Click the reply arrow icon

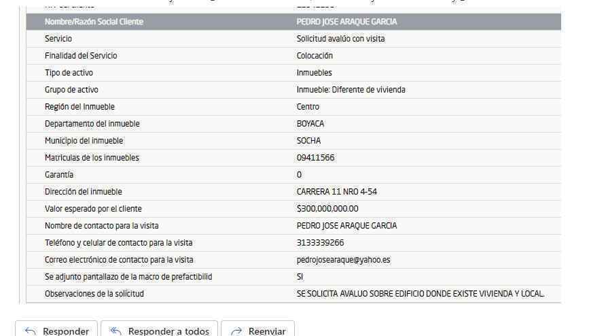tap(30, 331)
